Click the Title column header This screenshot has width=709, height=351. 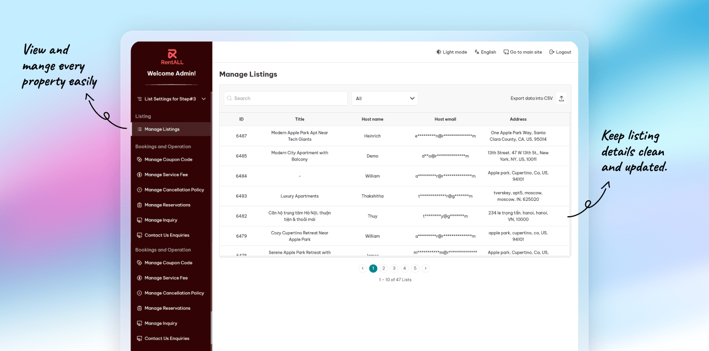(299, 119)
